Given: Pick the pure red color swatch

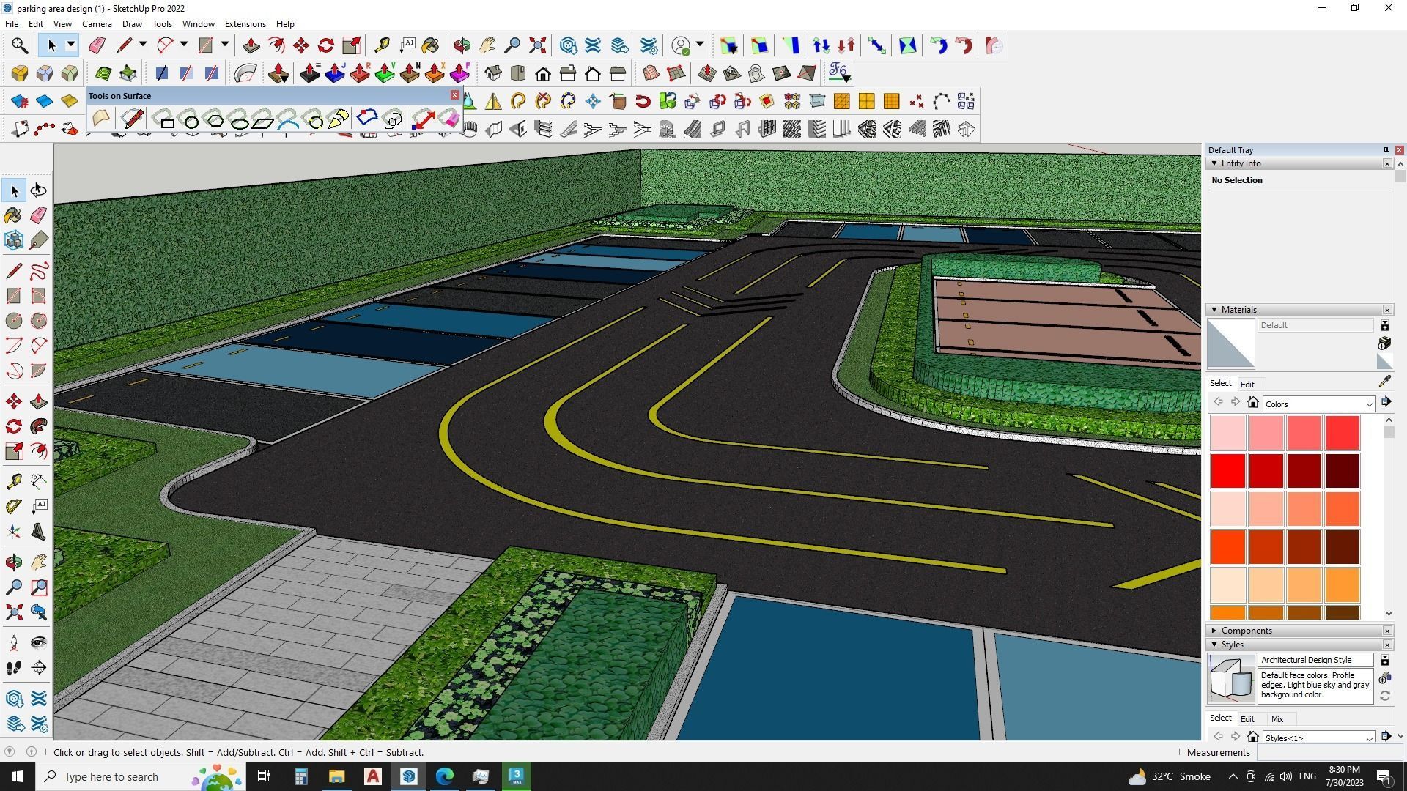Looking at the screenshot, I should point(1228,470).
